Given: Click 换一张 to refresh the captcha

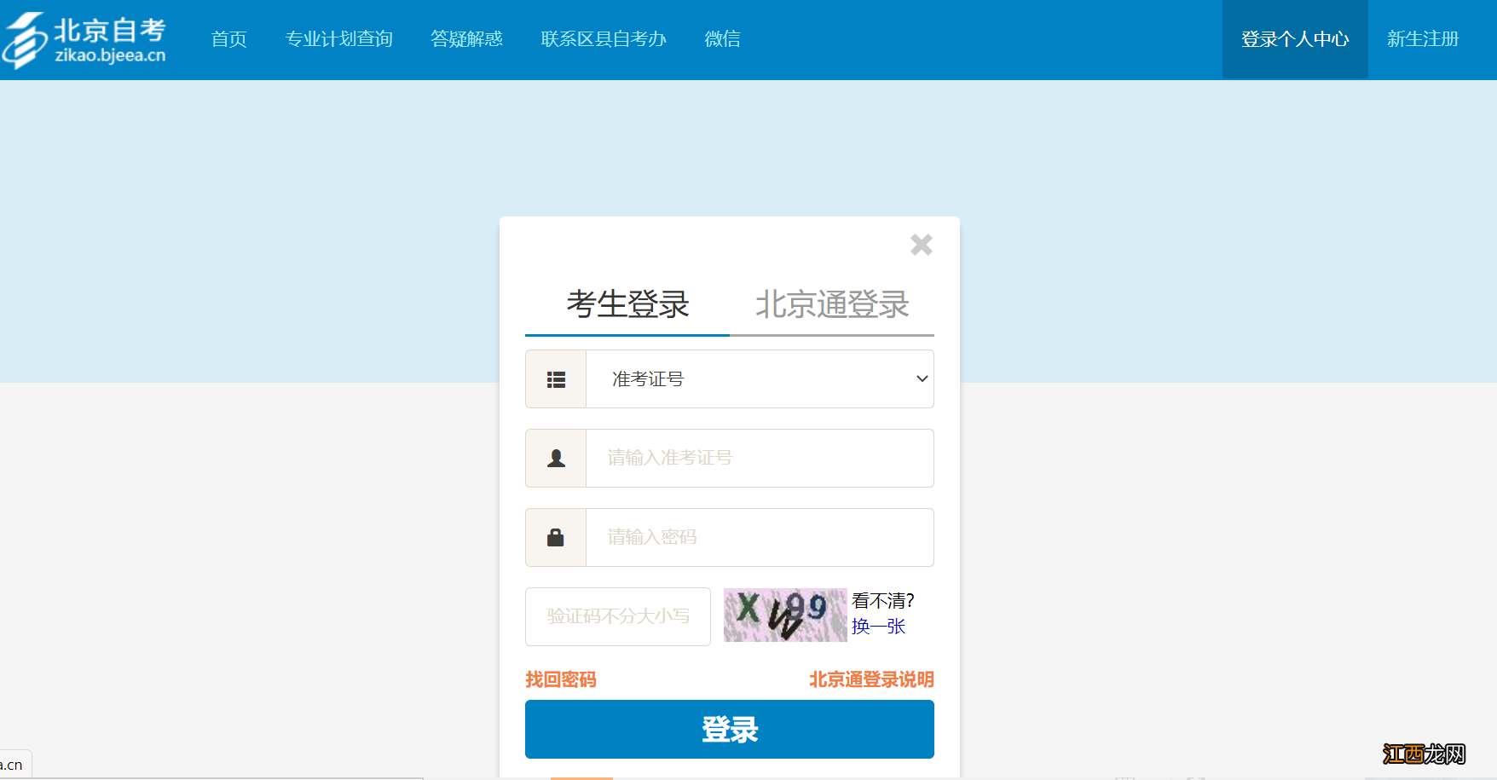Looking at the screenshot, I should 878,627.
